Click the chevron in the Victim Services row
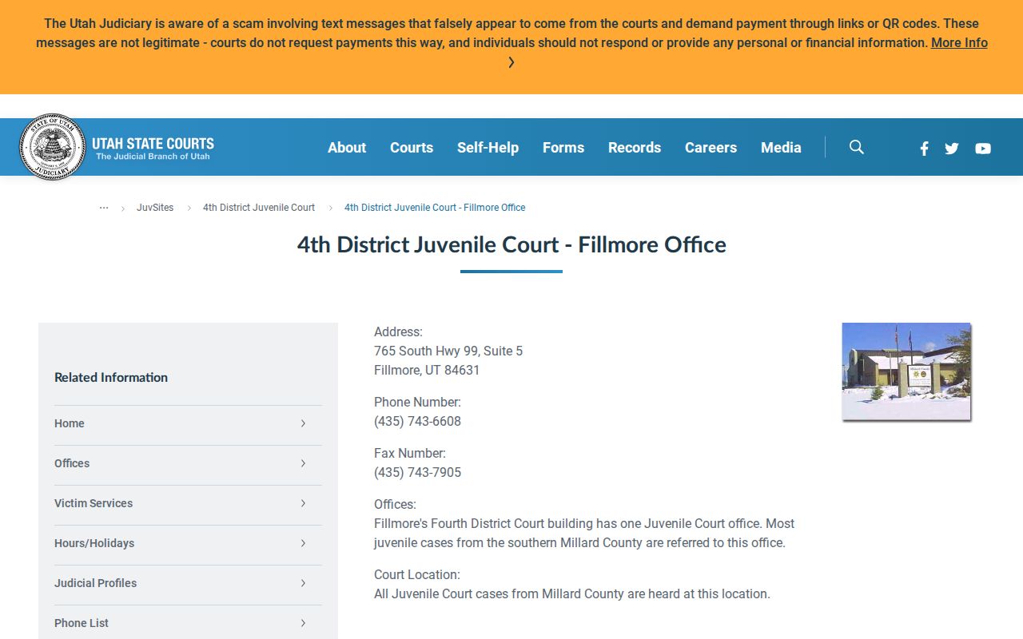Viewport: 1023px width, 639px height. click(303, 503)
